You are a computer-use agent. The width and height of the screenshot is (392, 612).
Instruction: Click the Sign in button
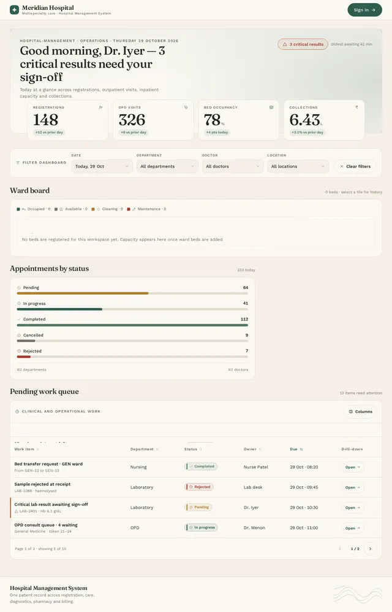point(364,10)
